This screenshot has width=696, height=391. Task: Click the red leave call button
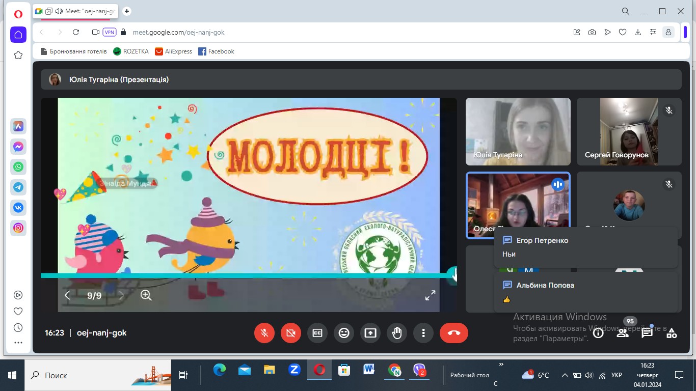[453, 333]
